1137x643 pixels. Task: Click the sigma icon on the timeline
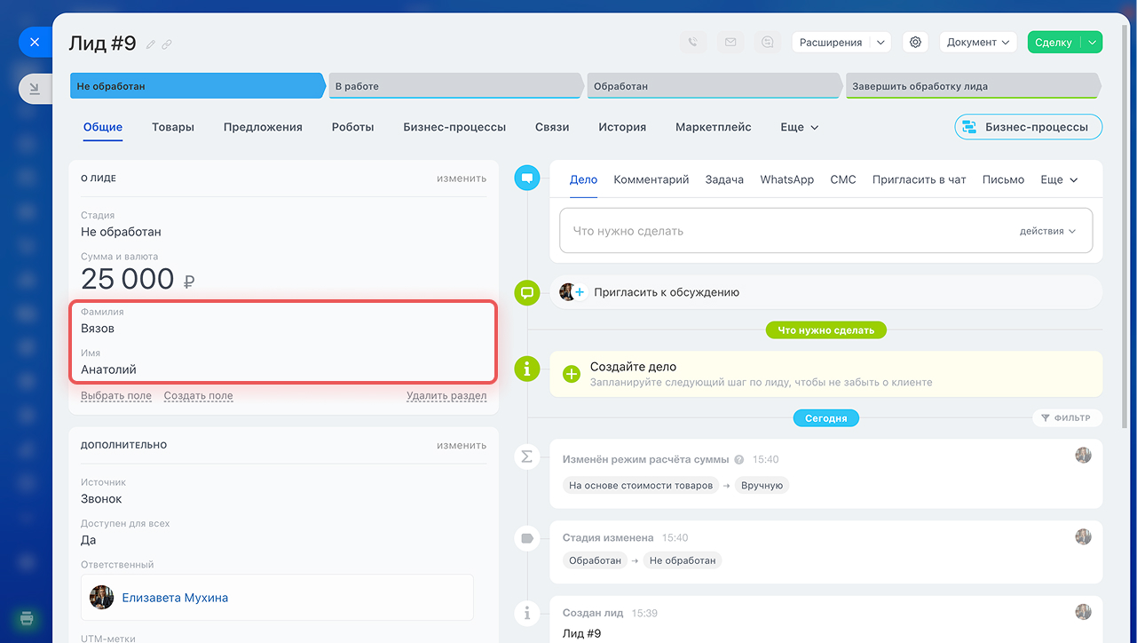coord(527,456)
